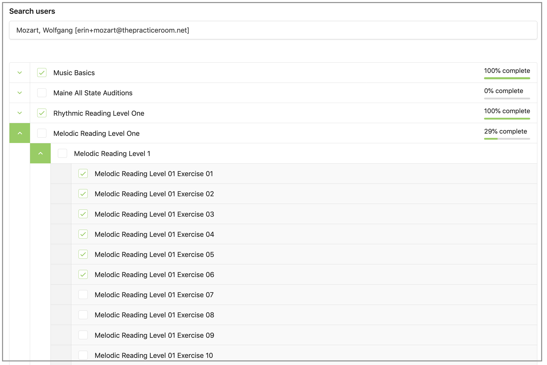Uncheck the Music Basics checkbox

[x=42, y=73]
